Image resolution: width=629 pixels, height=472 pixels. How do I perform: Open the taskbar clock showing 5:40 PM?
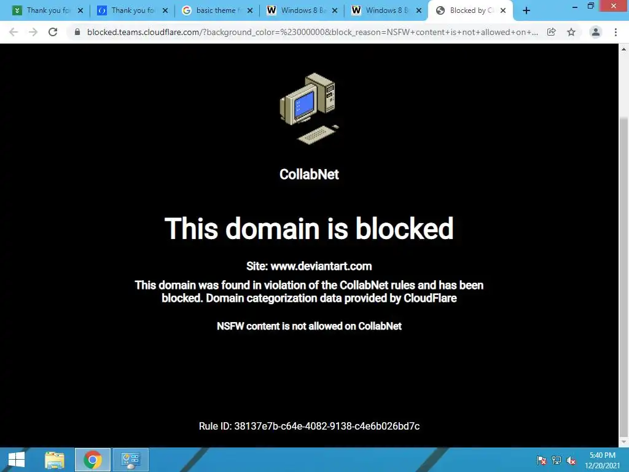tap(602, 460)
